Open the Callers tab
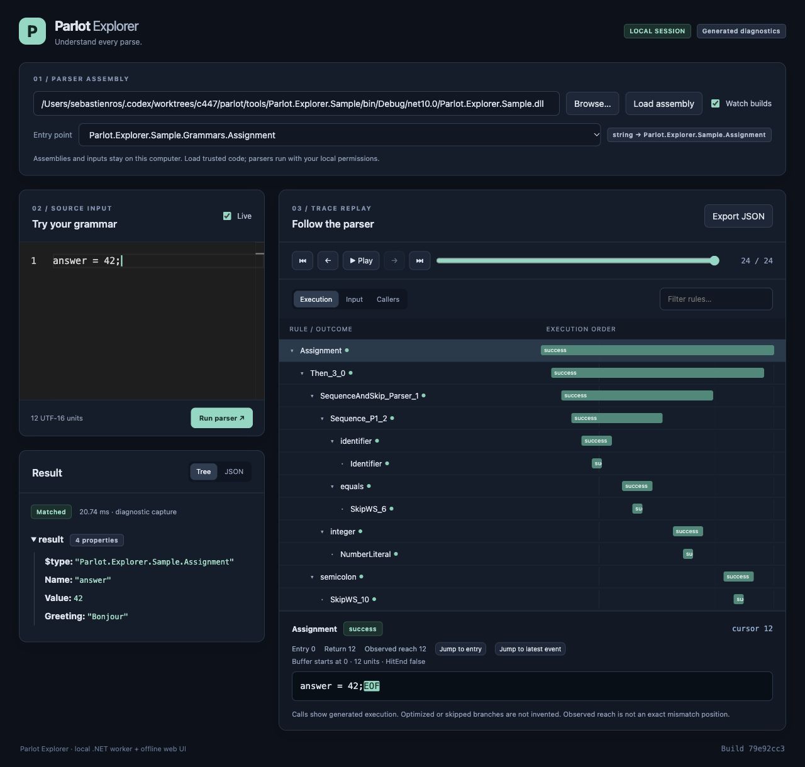Viewport: 805px width, 767px height. (x=388, y=299)
